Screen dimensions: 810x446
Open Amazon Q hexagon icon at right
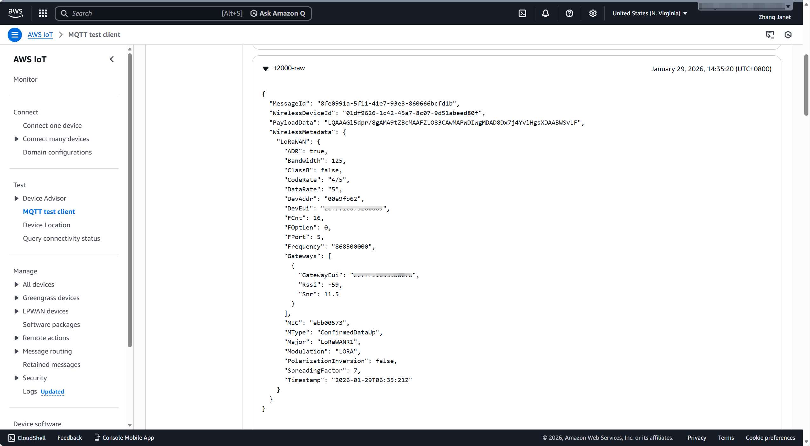[x=788, y=35]
